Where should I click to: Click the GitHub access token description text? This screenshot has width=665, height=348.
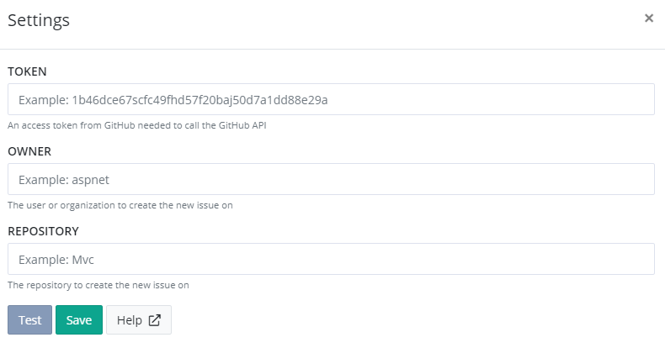[x=137, y=125]
